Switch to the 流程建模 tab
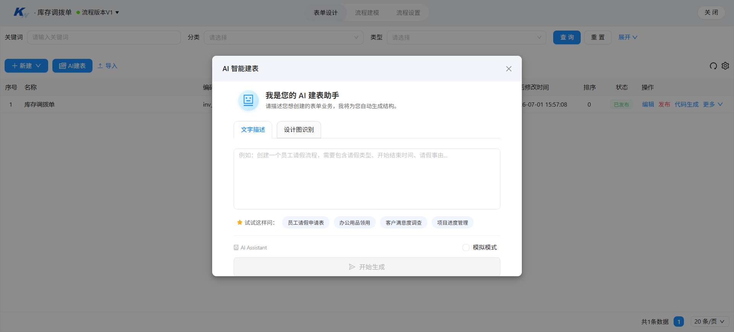Screen dimensions: 734x332 click(x=367, y=13)
